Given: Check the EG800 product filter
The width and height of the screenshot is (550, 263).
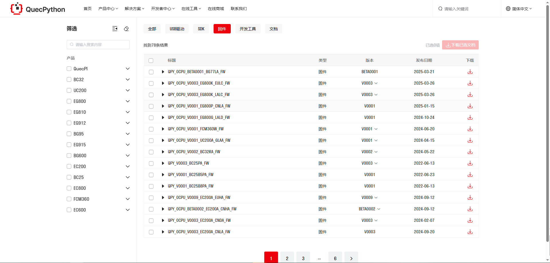Looking at the screenshot, I should pyautogui.click(x=69, y=101).
